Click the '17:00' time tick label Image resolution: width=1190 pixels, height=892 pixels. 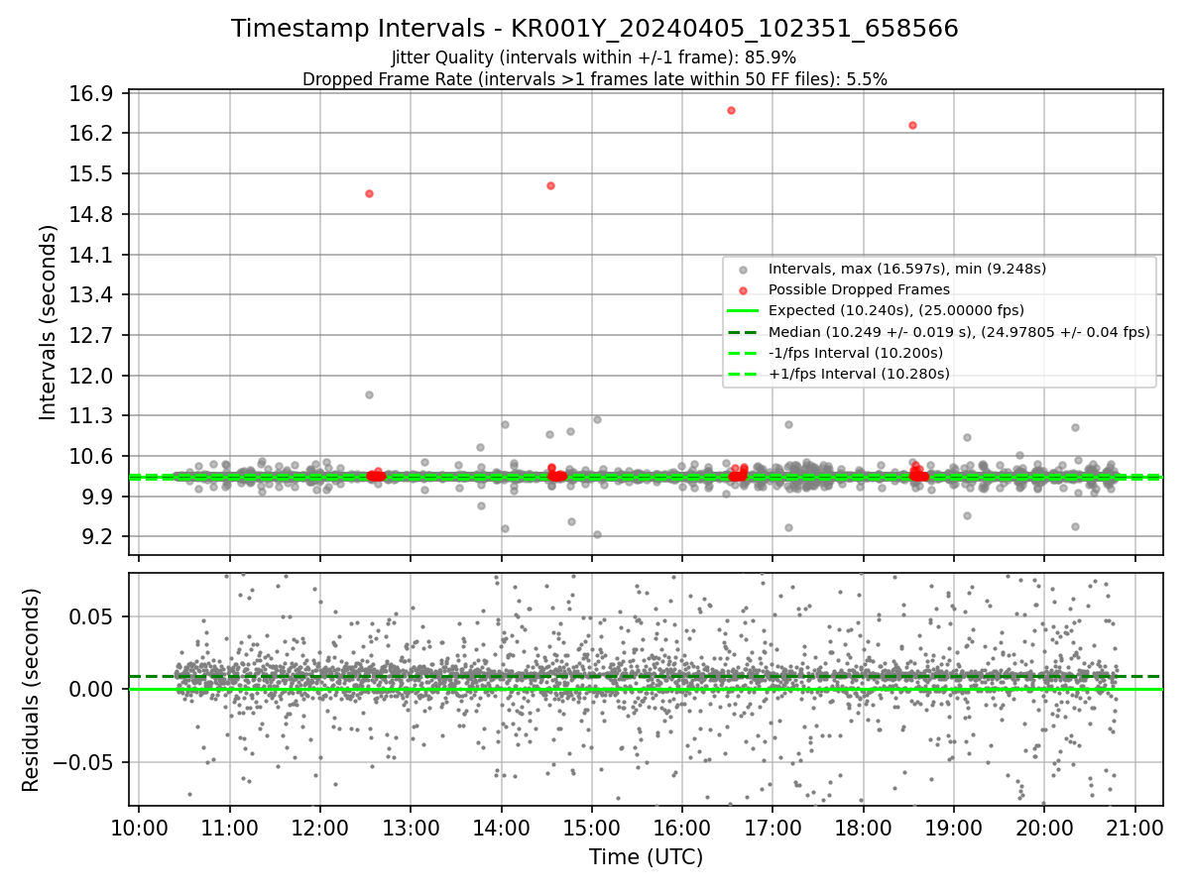click(773, 827)
